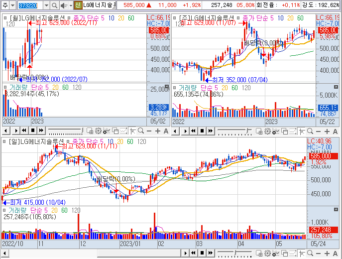
Task: Step weekly chart forward with right arrow
Action: pos(185,131)
